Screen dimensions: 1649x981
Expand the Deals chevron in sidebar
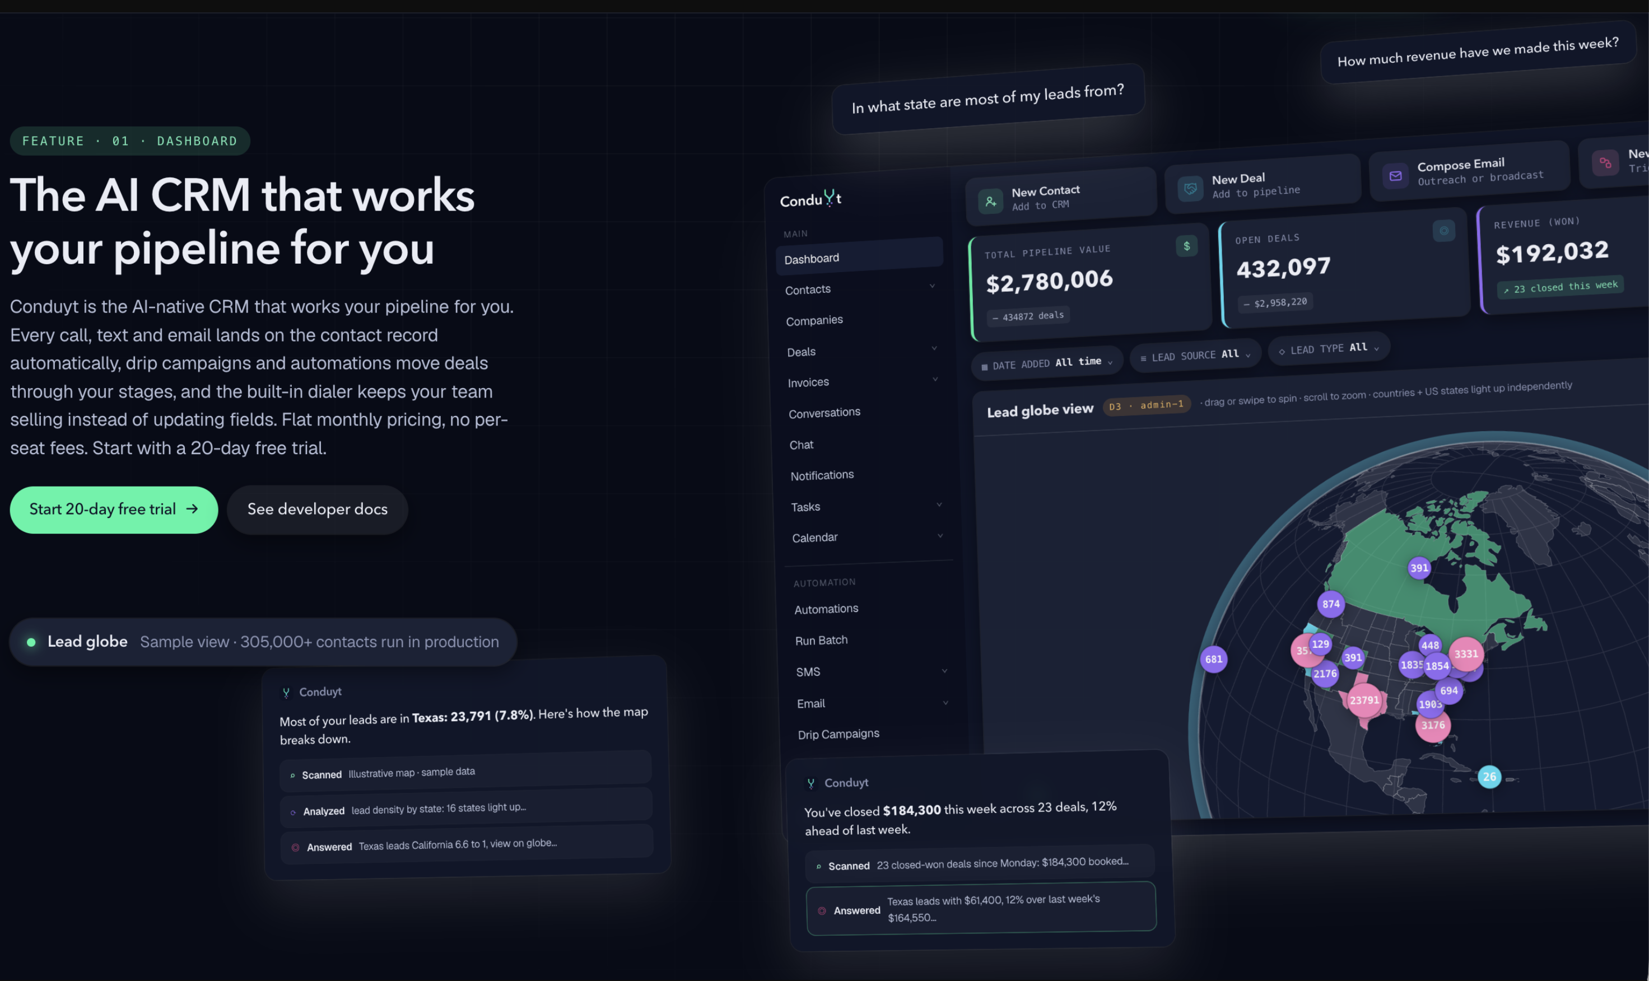tap(934, 348)
